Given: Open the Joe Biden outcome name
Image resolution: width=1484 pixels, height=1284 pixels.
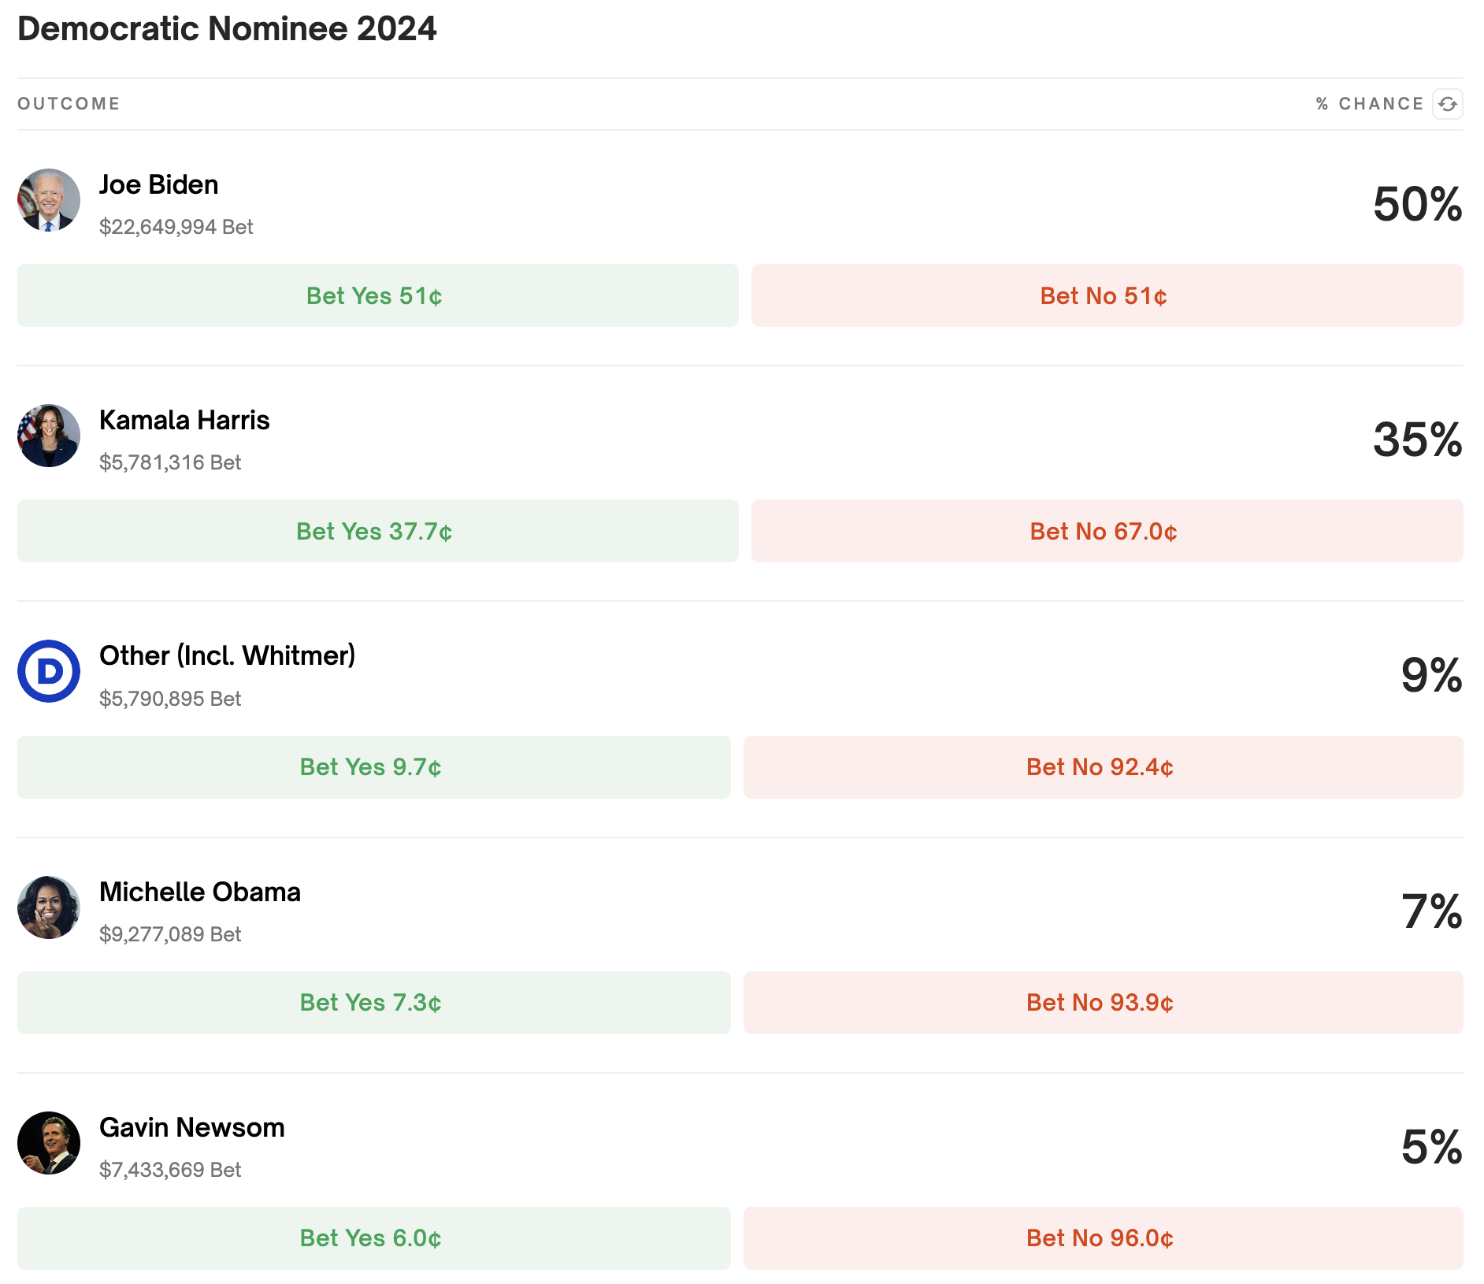Looking at the screenshot, I should click(159, 185).
